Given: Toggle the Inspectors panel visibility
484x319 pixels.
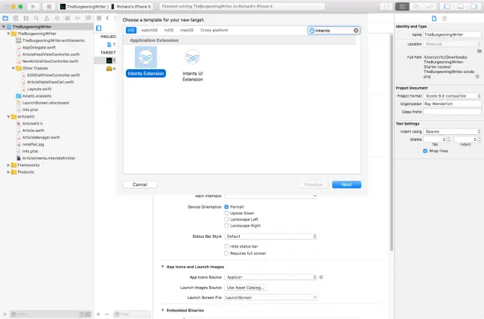Looking at the screenshot, I should click(474, 6).
